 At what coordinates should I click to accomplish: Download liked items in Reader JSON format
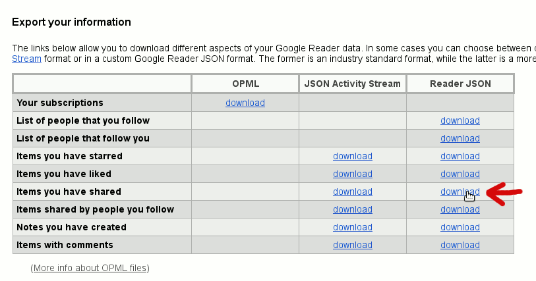pyautogui.click(x=460, y=174)
